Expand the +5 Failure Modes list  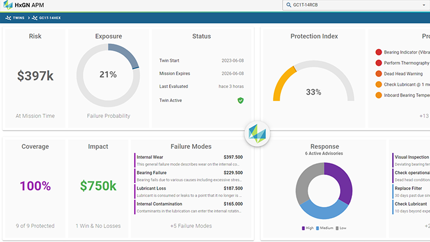191,226
